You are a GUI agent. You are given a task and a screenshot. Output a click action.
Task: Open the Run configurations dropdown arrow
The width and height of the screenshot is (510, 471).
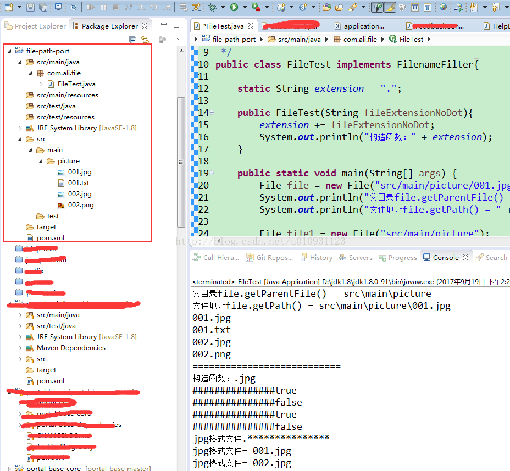[245, 7]
